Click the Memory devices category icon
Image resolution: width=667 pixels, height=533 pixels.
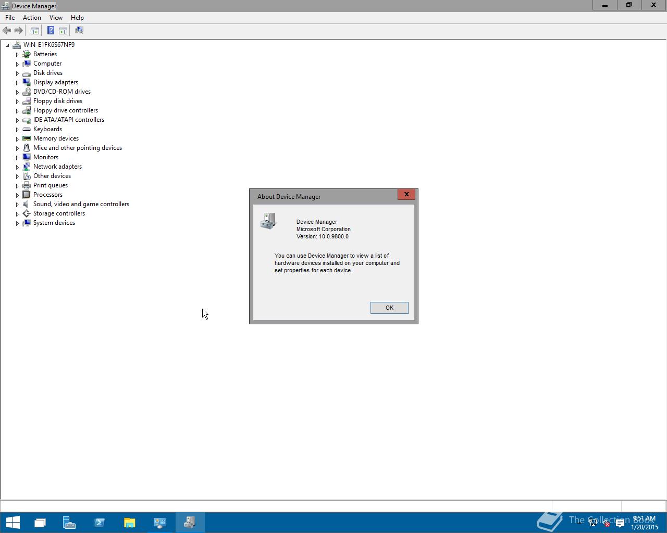pos(27,138)
